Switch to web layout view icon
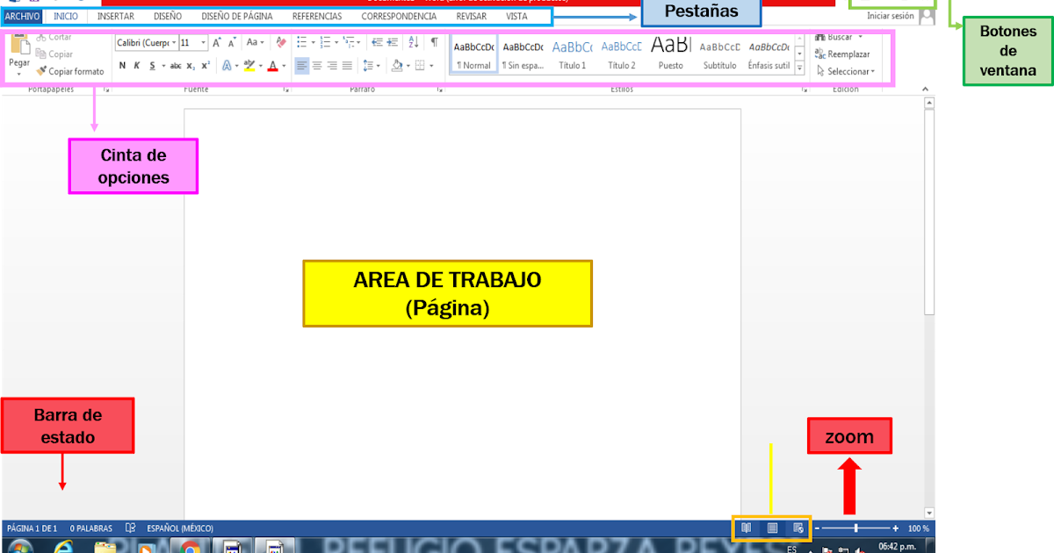1054x553 pixels. click(798, 528)
